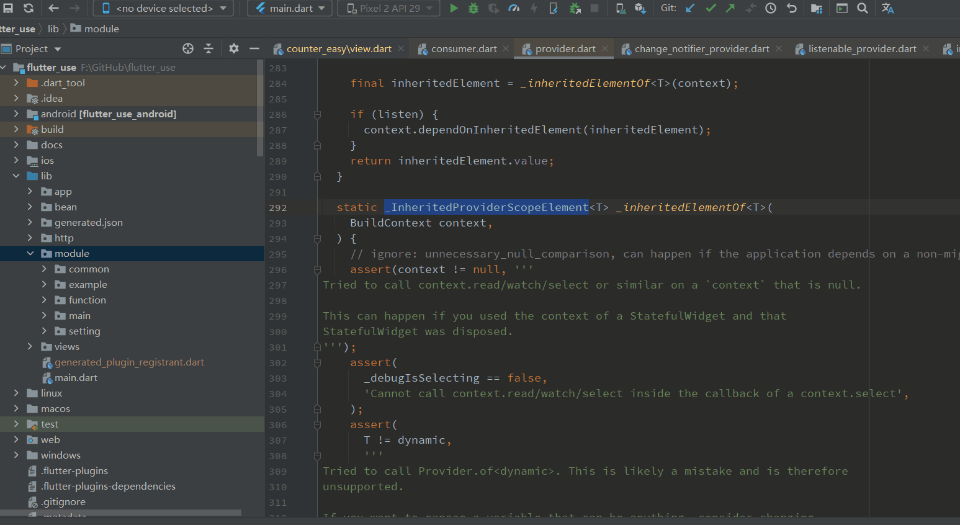960x525 pixels.
Task: Open Project panel settings gear
Action: click(234, 48)
